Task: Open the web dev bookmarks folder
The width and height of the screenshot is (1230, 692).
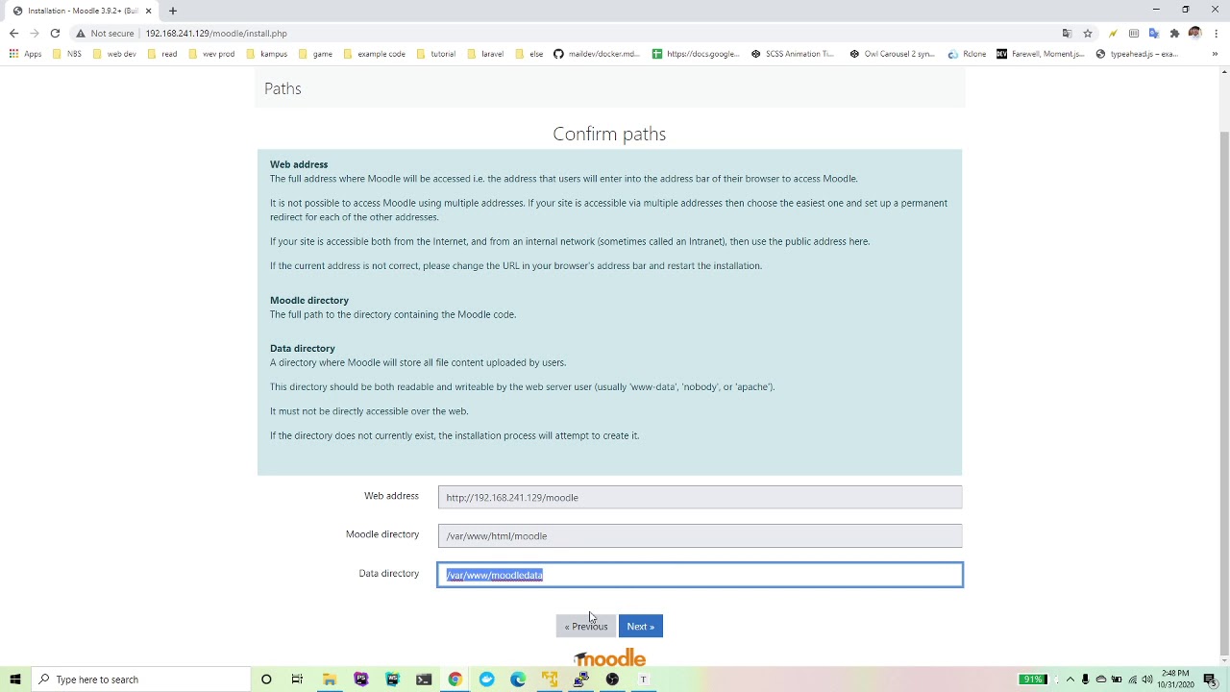Action: 114,54
